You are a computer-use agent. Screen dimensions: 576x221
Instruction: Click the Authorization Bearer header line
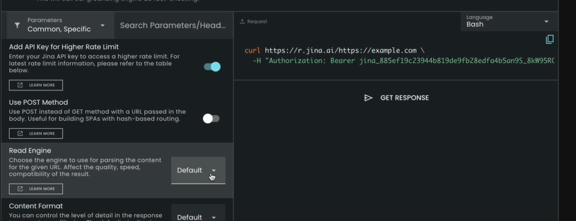[403, 60]
